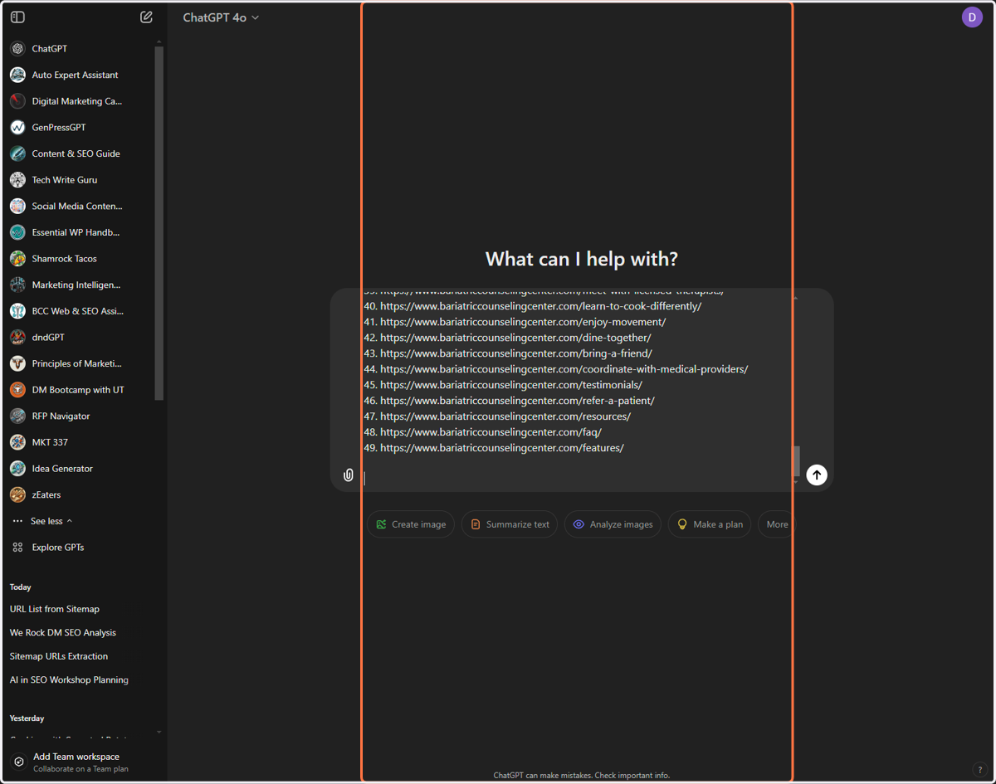Open the MKT 337 GPT icon
This screenshot has width=996, height=784.
click(17, 442)
